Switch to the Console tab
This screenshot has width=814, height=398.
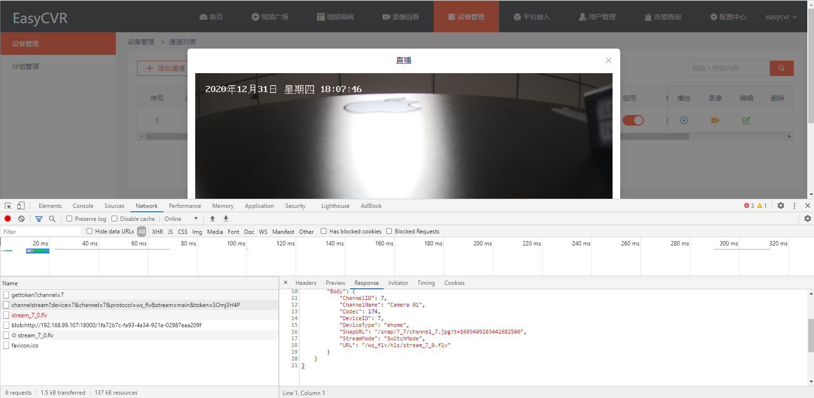coord(83,205)
